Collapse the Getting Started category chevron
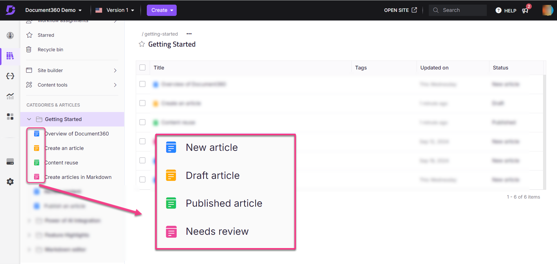Screen dimensions: 557x264 pyautogui.click(x=29, y=119)
